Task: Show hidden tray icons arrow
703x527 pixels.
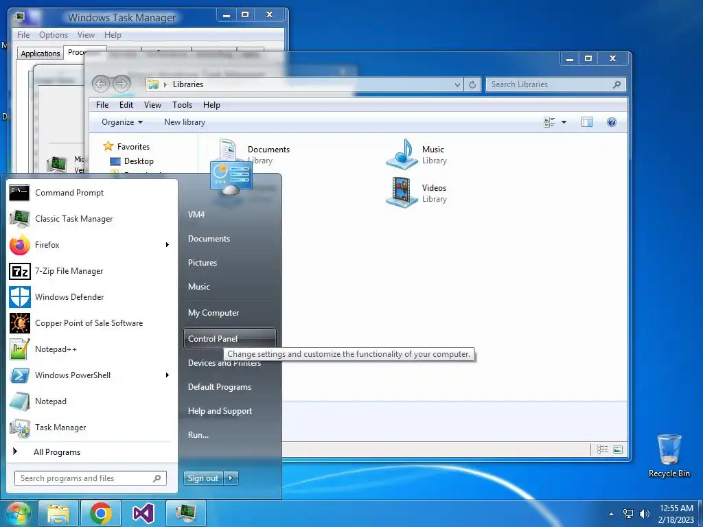Action: pos(611,514)
